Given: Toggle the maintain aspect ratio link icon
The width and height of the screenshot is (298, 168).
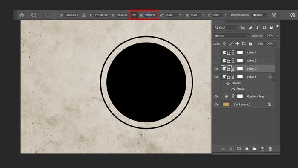Looking at the screenshot, I should 134,15.
